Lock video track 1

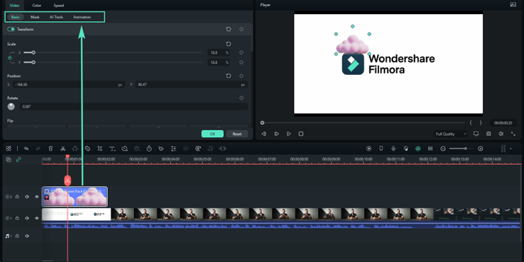click(17, 218)
